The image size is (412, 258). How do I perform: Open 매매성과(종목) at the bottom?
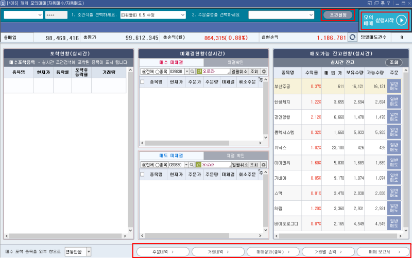[x=273, y=252]
